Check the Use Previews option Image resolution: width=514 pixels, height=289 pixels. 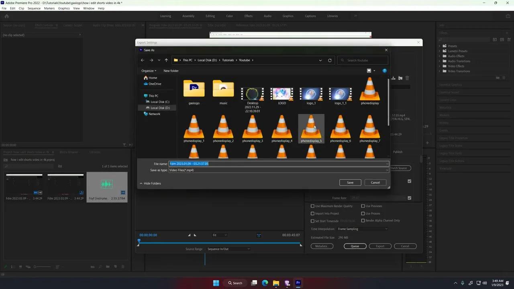(363, 206)
